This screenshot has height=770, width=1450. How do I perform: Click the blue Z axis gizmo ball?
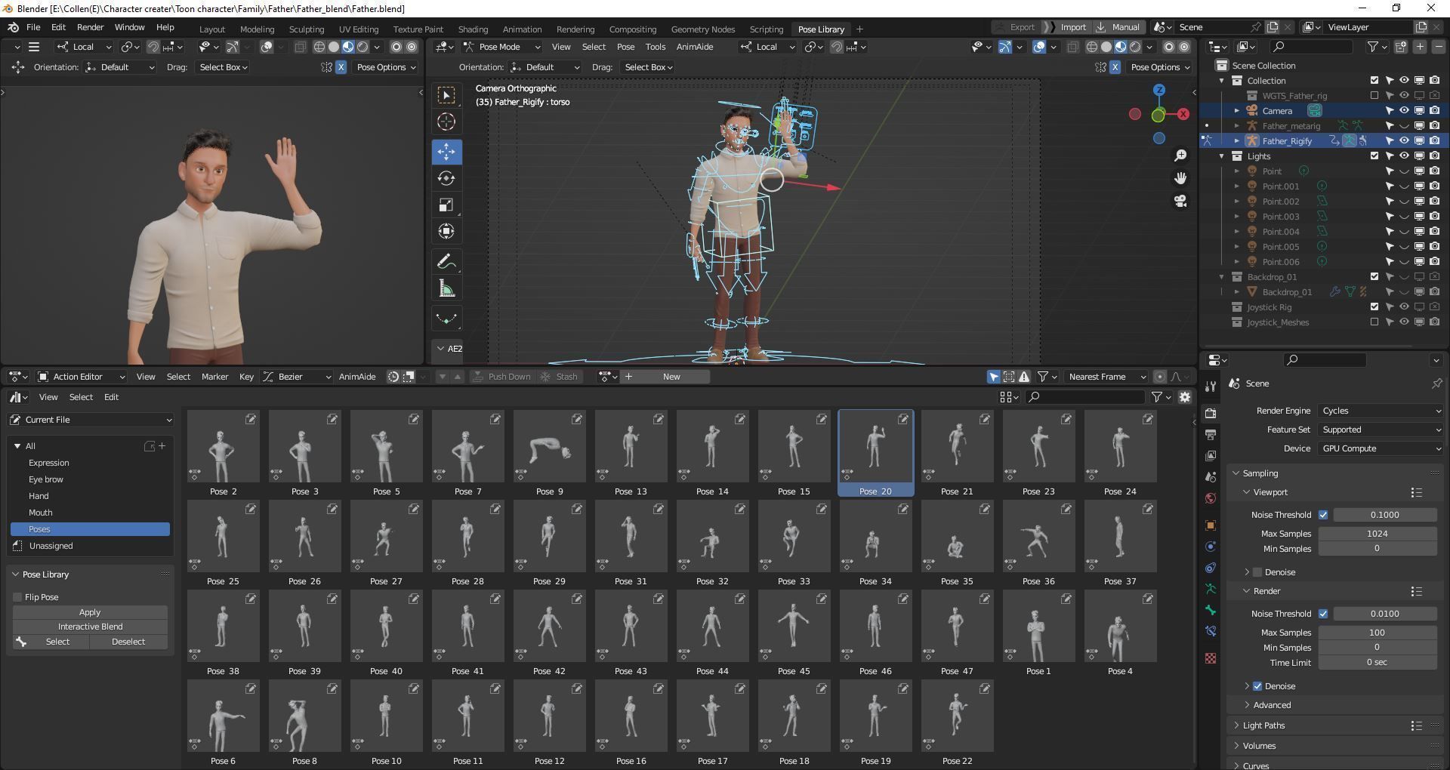1159,90
